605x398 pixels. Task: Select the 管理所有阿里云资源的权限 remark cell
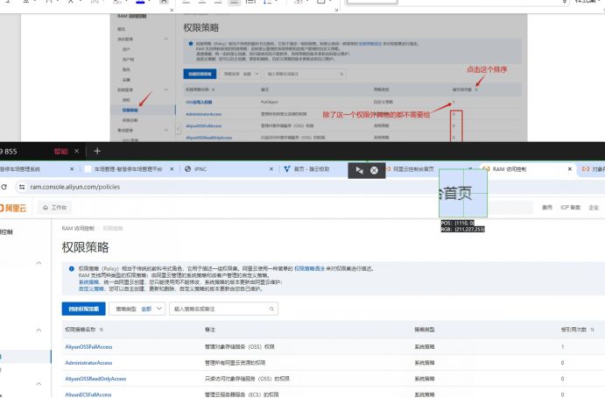[x=235, y=363]
